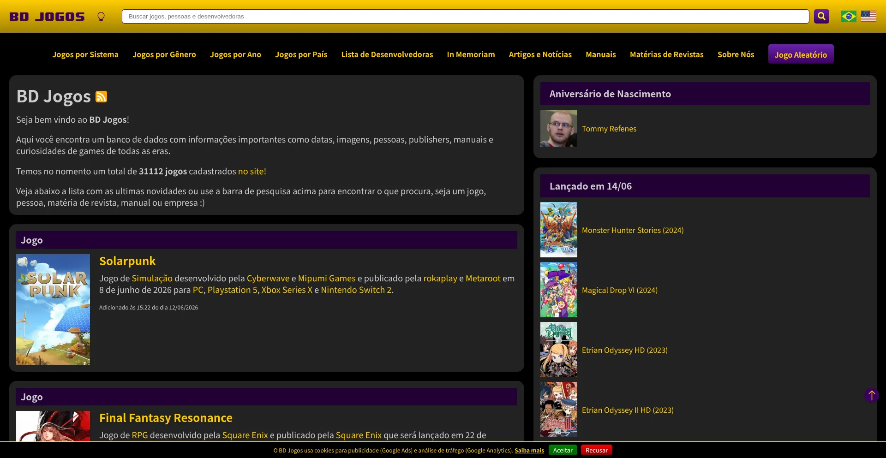This screenshot has height=458, width=886.
Task: Click Final Fantasy Resonance cover thumbnail
Action: (53, 426)
